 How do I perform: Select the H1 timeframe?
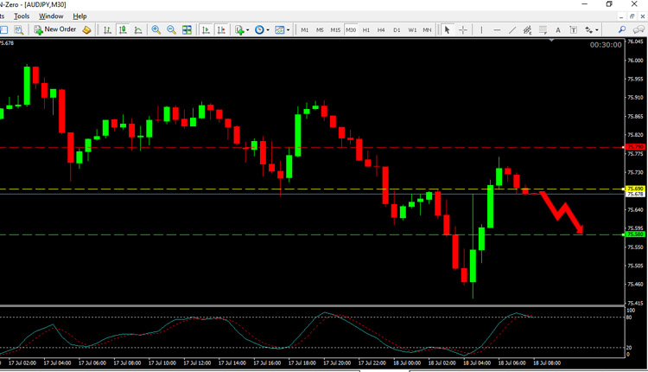pos(365,29)
